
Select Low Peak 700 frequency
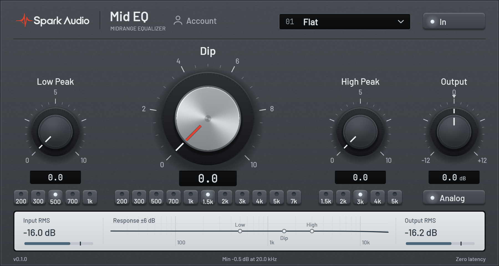coord(73,198)
